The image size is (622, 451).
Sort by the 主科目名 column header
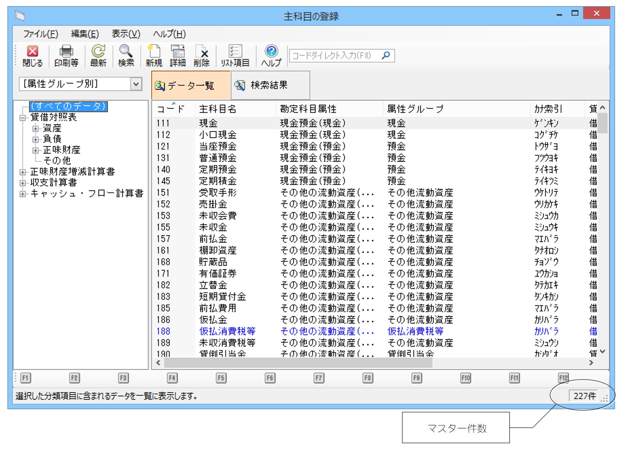pyautogui.click(x=218, y=109)
